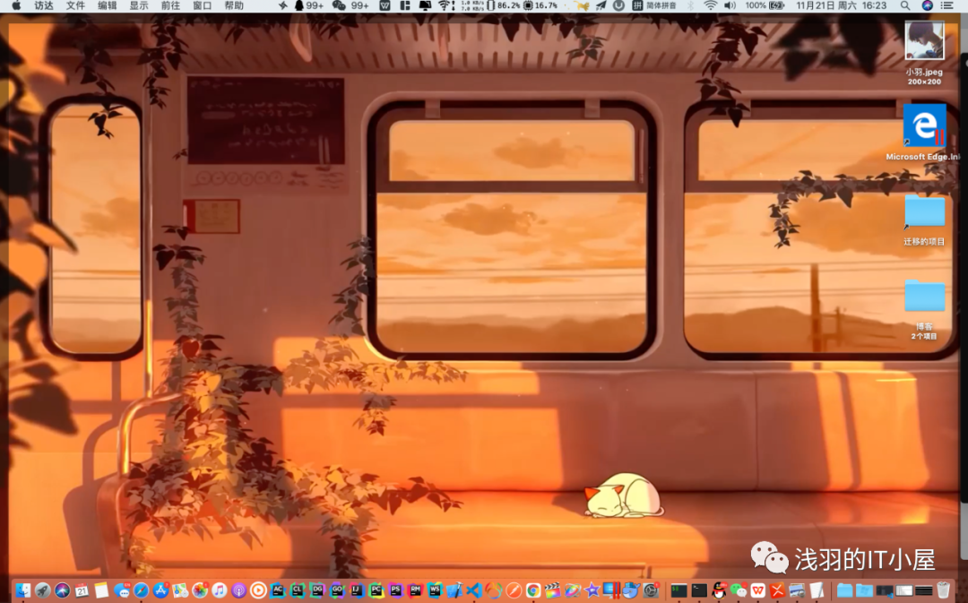Open QQ penguin icon in Dock
The image size is (968, 603).
point(719,590)
